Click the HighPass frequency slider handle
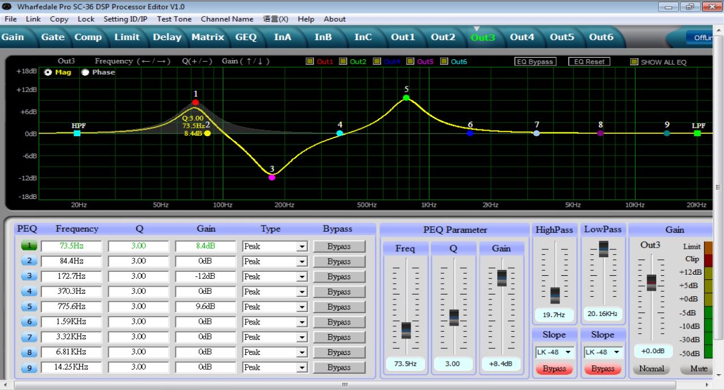The image size is (724, 390). coord(555,295)
